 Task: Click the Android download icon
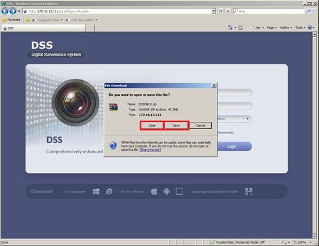click(x=167, y=191)
